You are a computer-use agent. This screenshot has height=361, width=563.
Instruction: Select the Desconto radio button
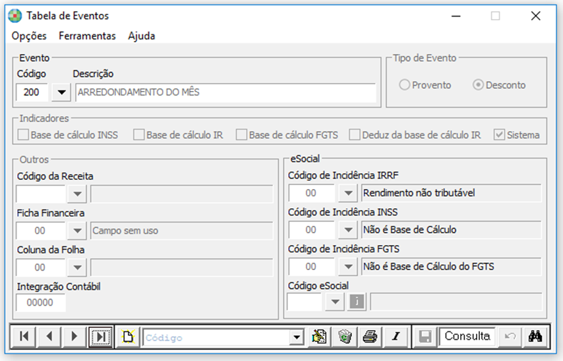point(479,85)
